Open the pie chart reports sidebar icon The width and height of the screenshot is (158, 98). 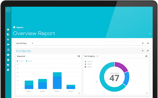coord(8,70)
